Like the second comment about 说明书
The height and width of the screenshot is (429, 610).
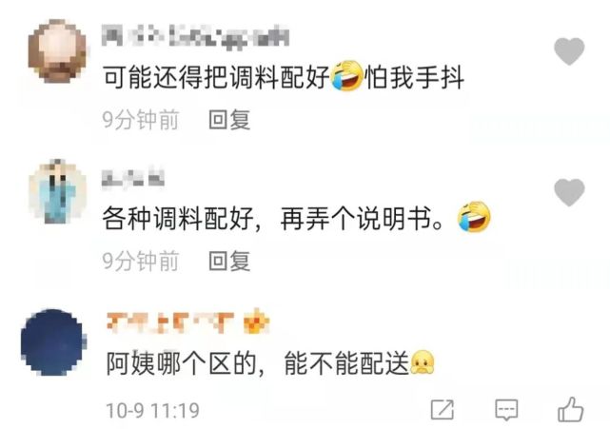pos(569,192)
